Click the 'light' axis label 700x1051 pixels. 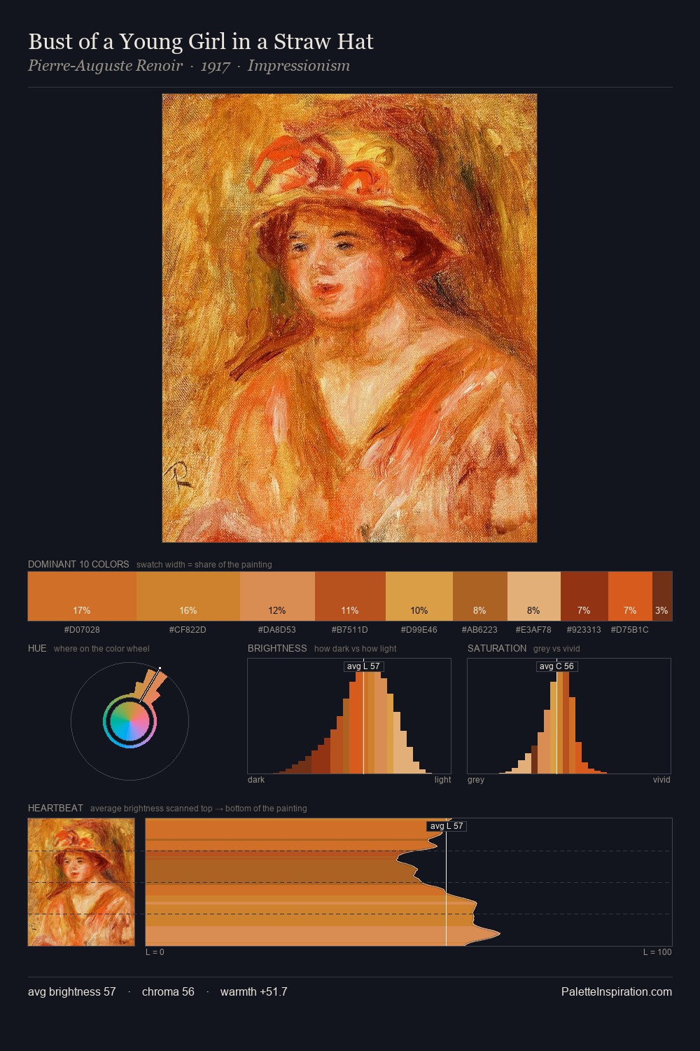click(x=442, y=780)
